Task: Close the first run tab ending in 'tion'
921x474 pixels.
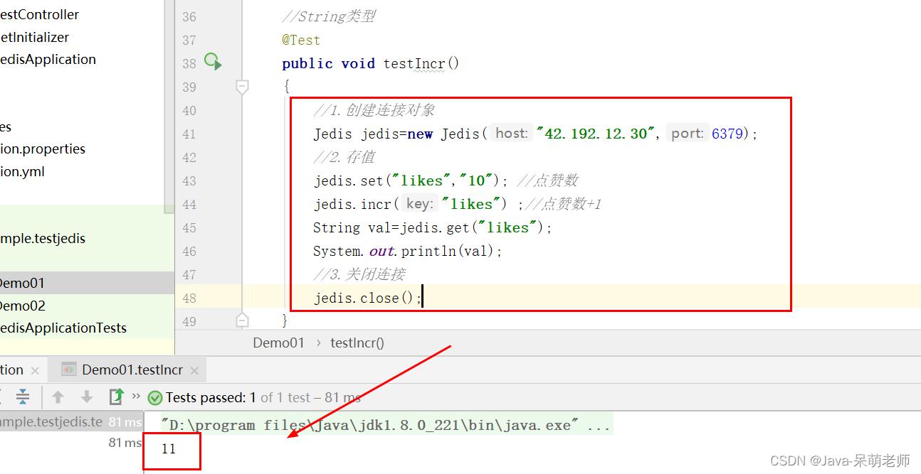Action: click(x=35, y=370)
